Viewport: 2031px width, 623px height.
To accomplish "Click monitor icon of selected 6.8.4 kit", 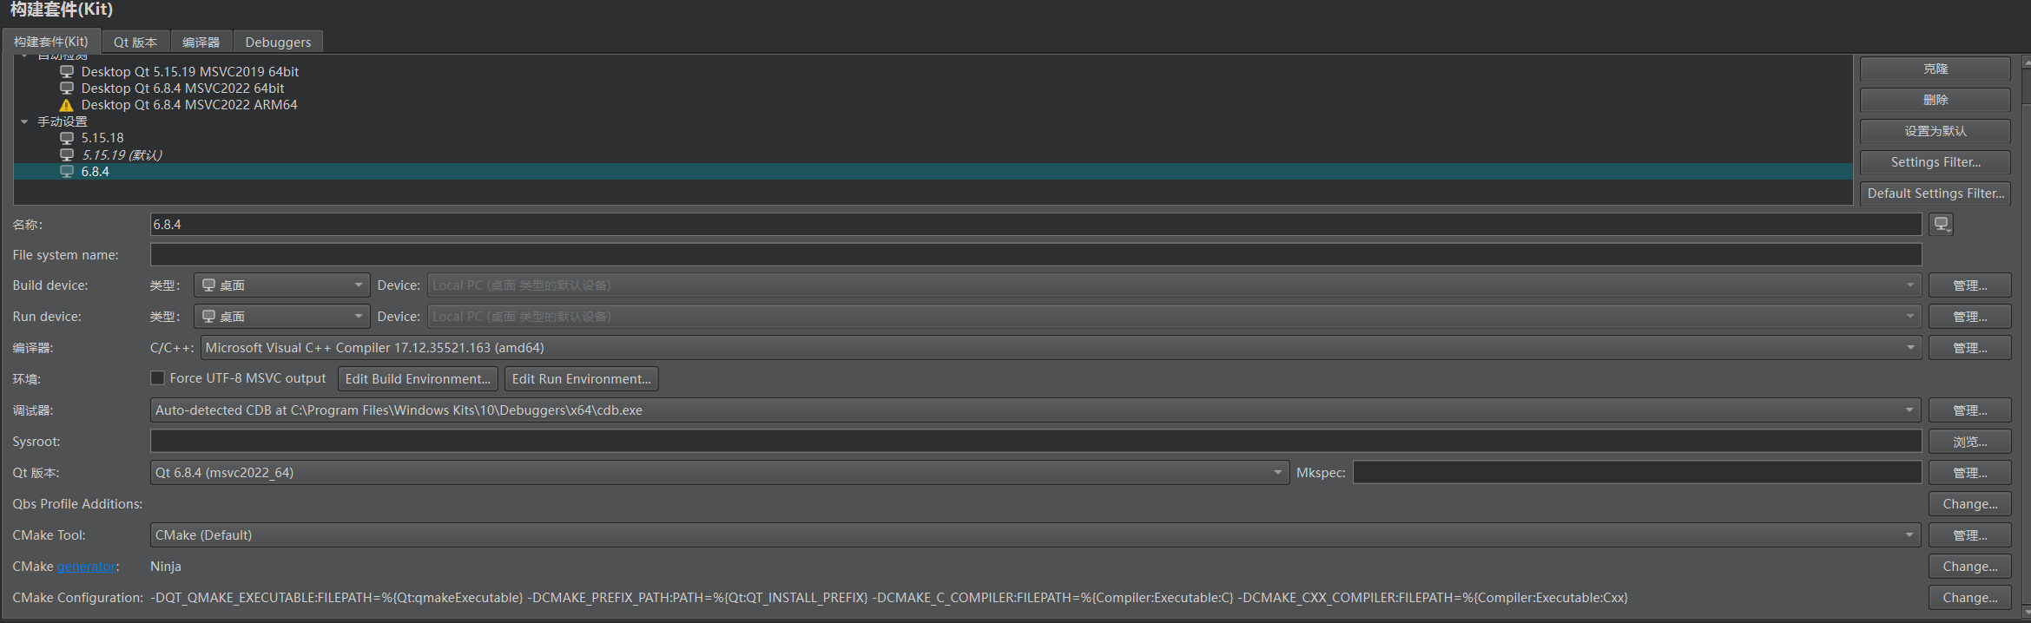I will (67, 172).
